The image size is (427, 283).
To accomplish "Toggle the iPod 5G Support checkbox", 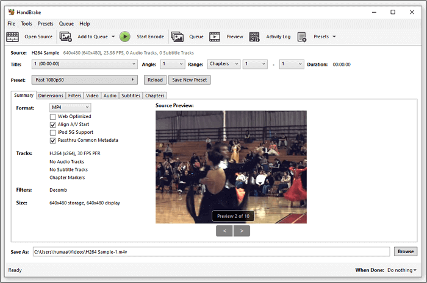I will click(x=53, y=132).
